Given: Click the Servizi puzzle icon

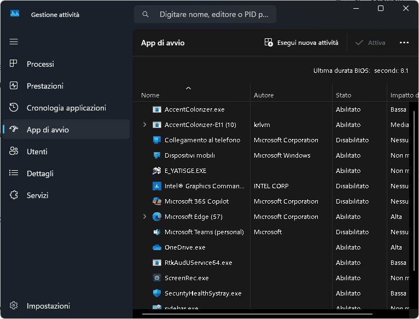Looking at the screenshot, I should pyautogui.click(x=14, y=195).
